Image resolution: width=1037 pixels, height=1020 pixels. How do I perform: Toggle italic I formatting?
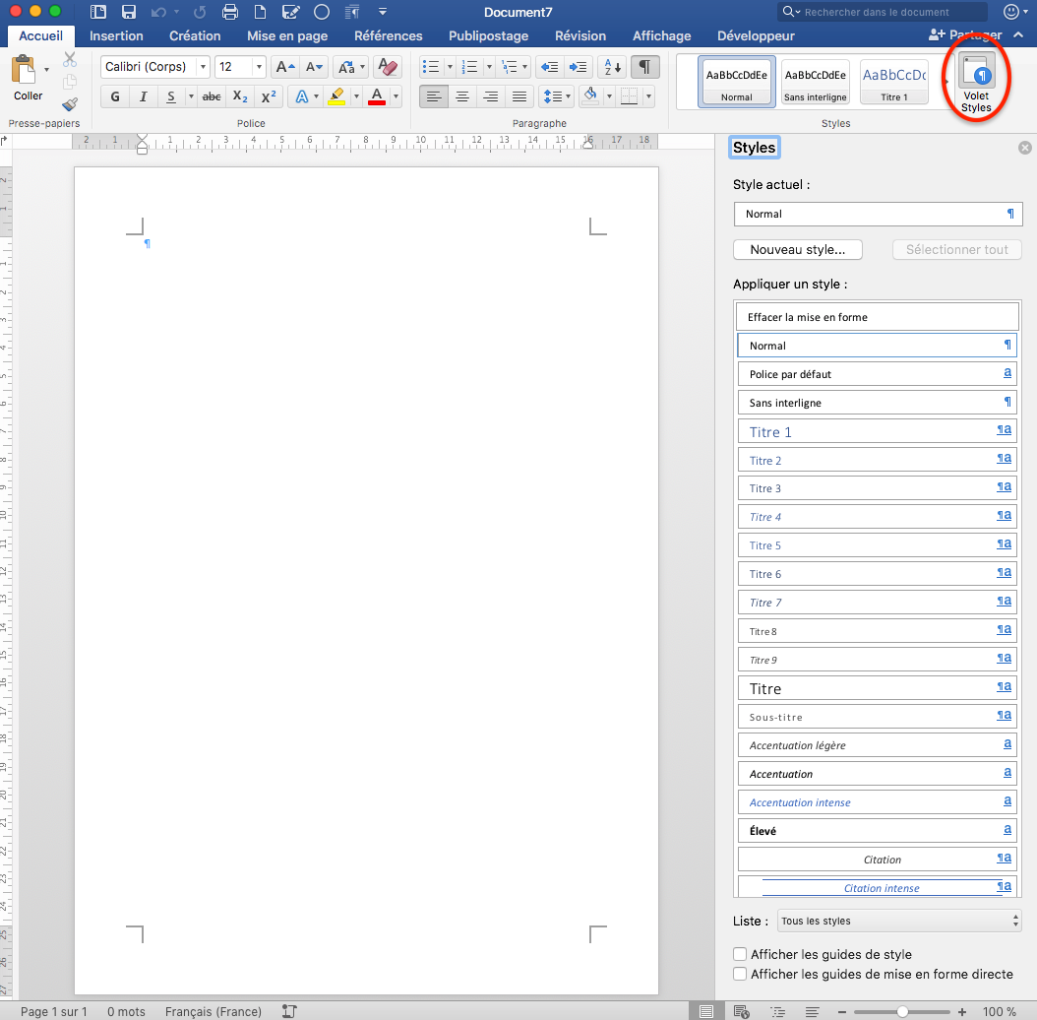pyautogui.click(x=143, y=96)
